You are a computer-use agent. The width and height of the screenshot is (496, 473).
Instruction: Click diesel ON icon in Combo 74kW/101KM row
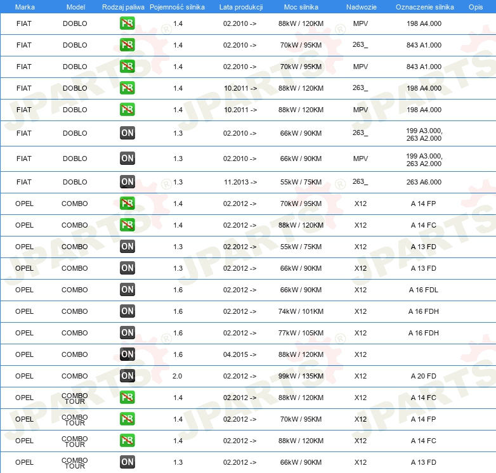[127, 311]
